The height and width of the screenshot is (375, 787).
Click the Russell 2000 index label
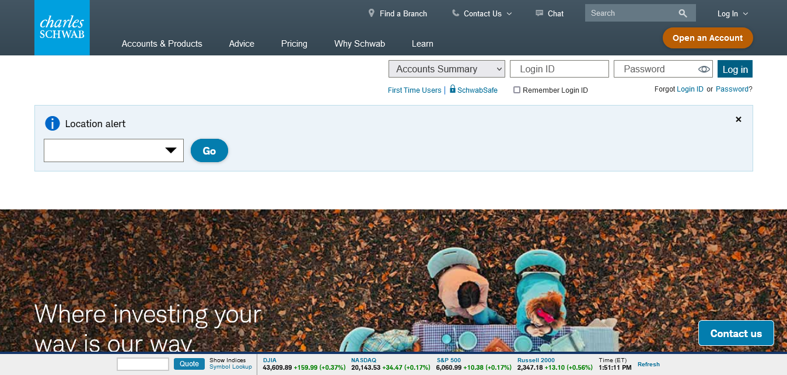(x=536, y=360)
